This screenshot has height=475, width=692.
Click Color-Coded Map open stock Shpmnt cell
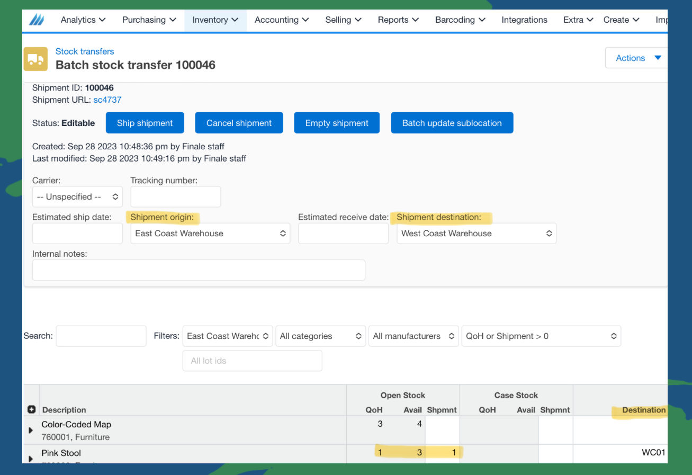point(442,431)
